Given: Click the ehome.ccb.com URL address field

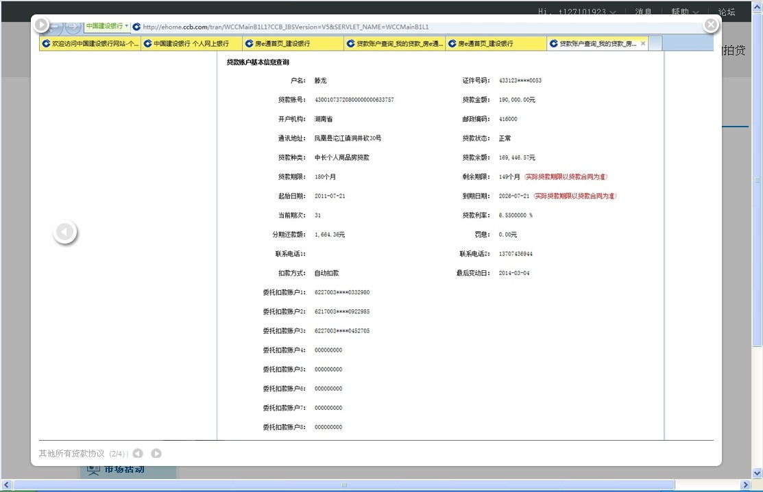Looking at the screenshot, I should [411, 27].
